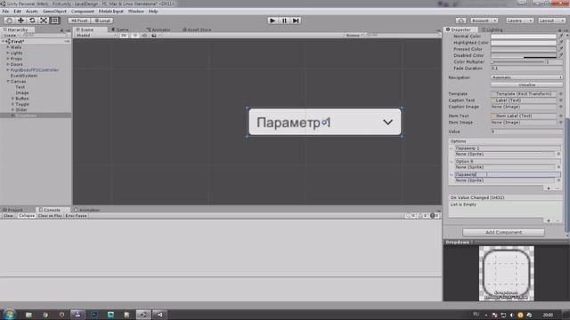Click the Visualize navigation button
Viewport: 570px width, 320px height.
(x=526, y=85)
